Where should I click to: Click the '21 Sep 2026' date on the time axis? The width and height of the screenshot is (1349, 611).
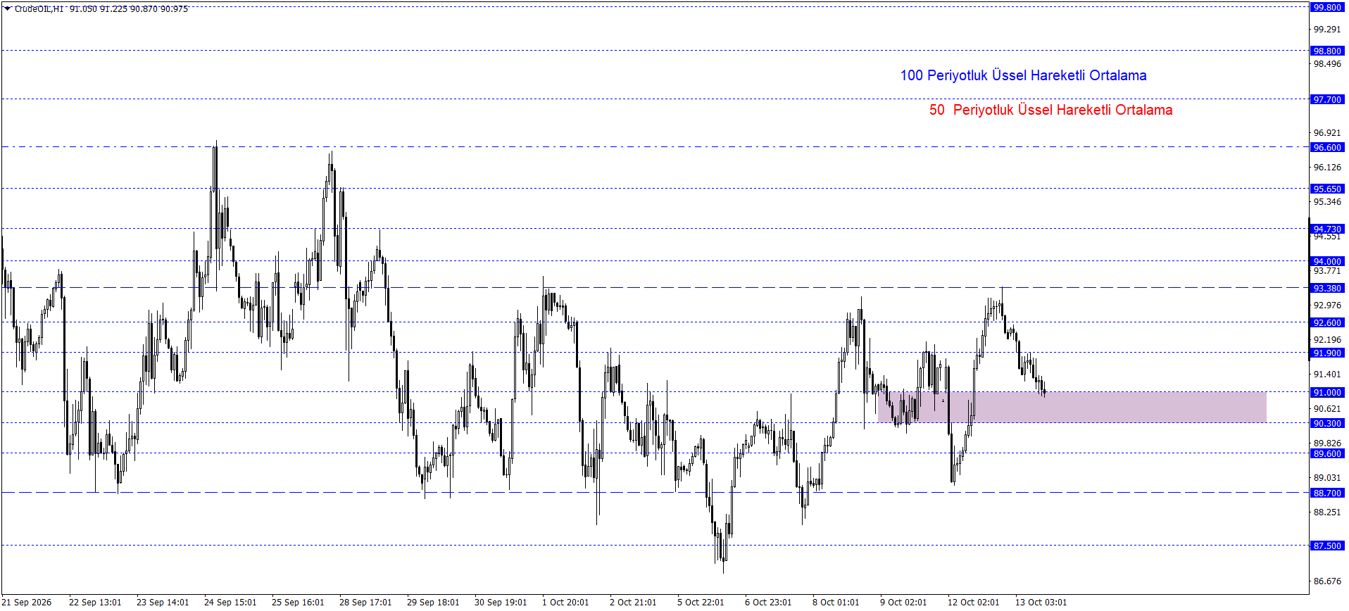pos(27,602)
